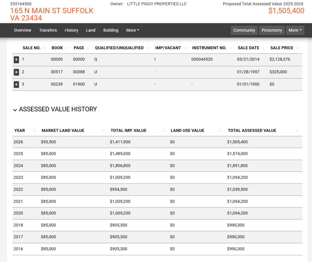Image resolution: width=312 pixels, height=262 pixels.
Task: Click the proposed value $1,505,400 at top
Action: (x=286, y=11)
